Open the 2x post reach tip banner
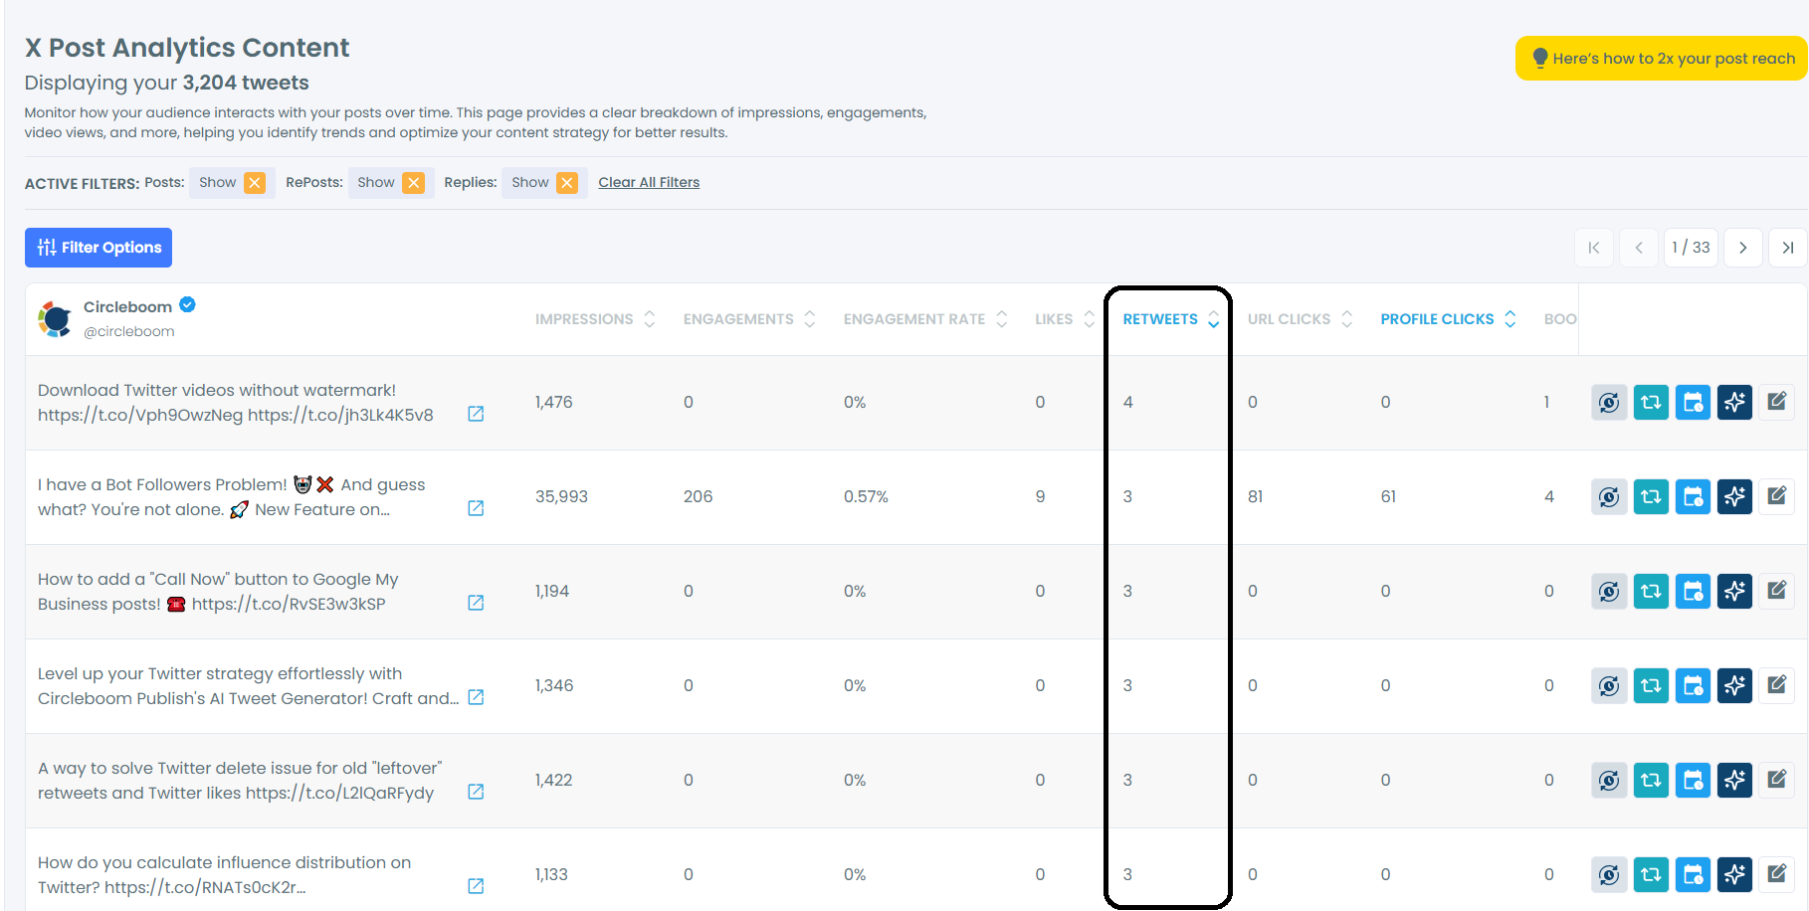The height and width of the screenshot is (911, 1809). (1663, 59)
